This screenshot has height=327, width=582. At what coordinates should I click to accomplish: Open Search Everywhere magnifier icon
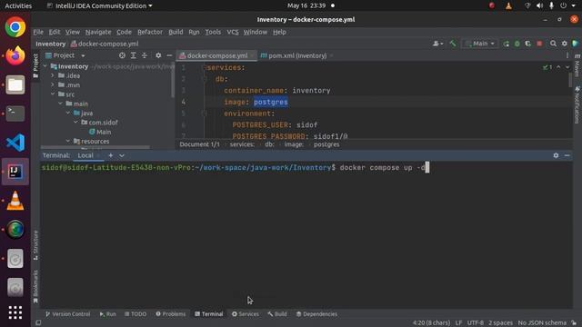[553, 44]
